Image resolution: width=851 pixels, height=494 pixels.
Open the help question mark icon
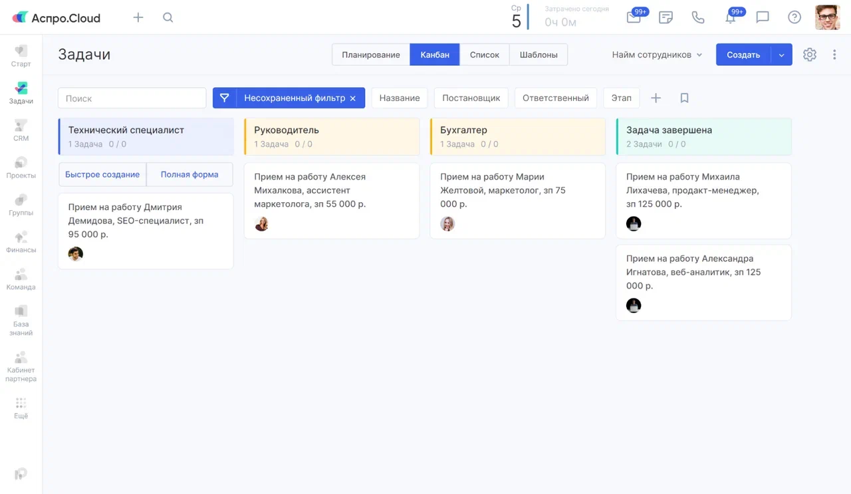[794, 17]
